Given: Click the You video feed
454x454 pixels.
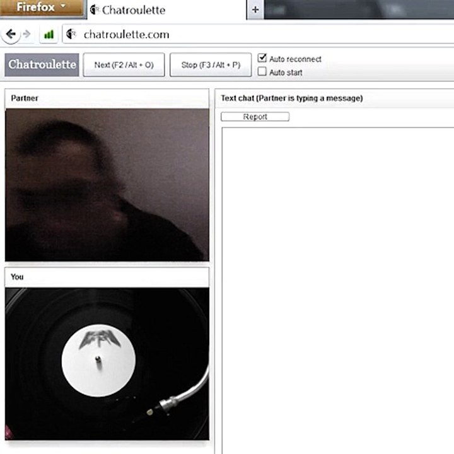Looking at the screenshot, I should (107, 364).
